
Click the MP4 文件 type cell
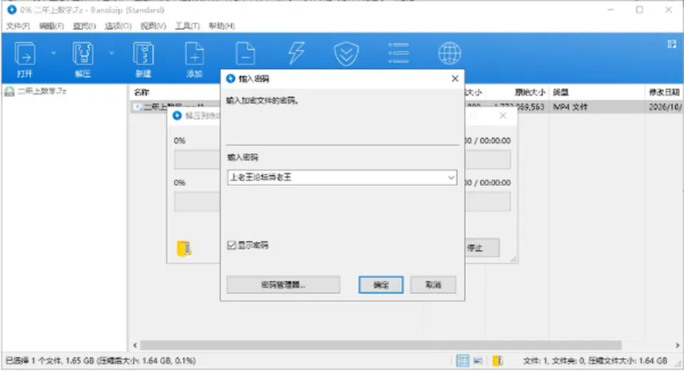pyautogui.click(x=570, y=107)
